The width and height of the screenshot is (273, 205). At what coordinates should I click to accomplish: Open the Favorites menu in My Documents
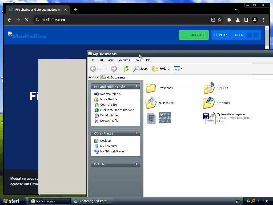click(123, 60)
